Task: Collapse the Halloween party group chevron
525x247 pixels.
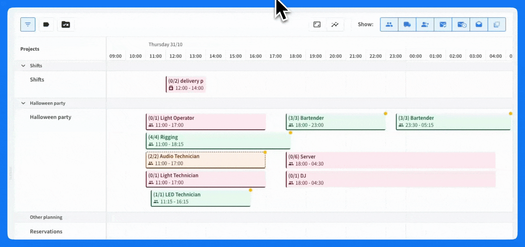Action: (x=23, y=103)
